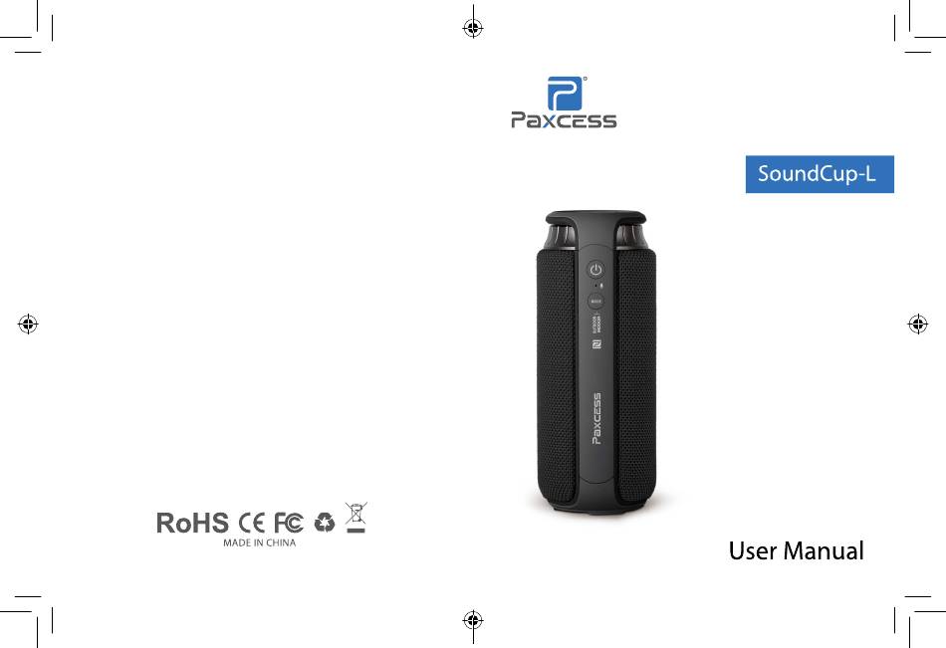
Task: Click the bottom center registration mark
Action: 473,620
